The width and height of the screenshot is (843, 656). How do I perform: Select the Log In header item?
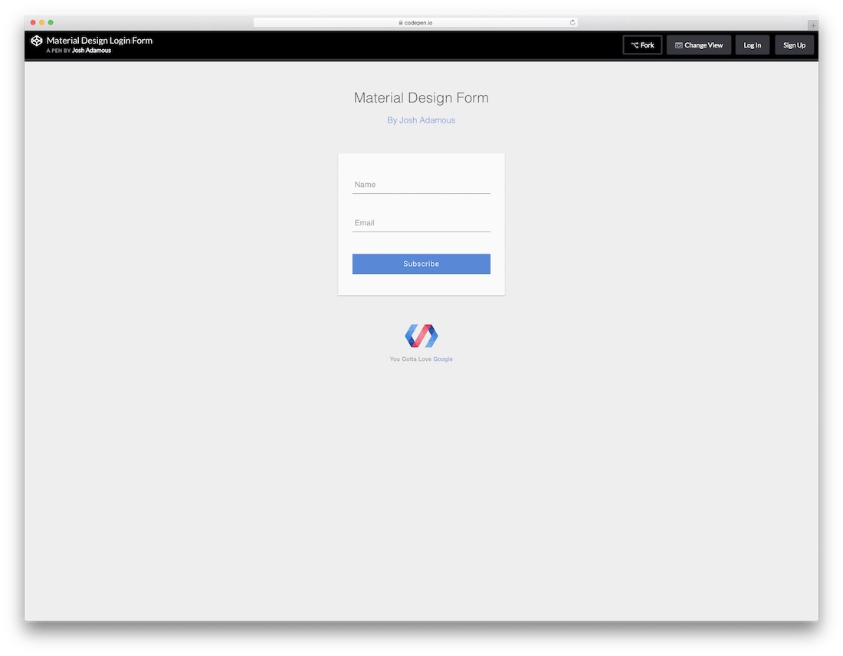pyautogui.click(x=752, y=44)
